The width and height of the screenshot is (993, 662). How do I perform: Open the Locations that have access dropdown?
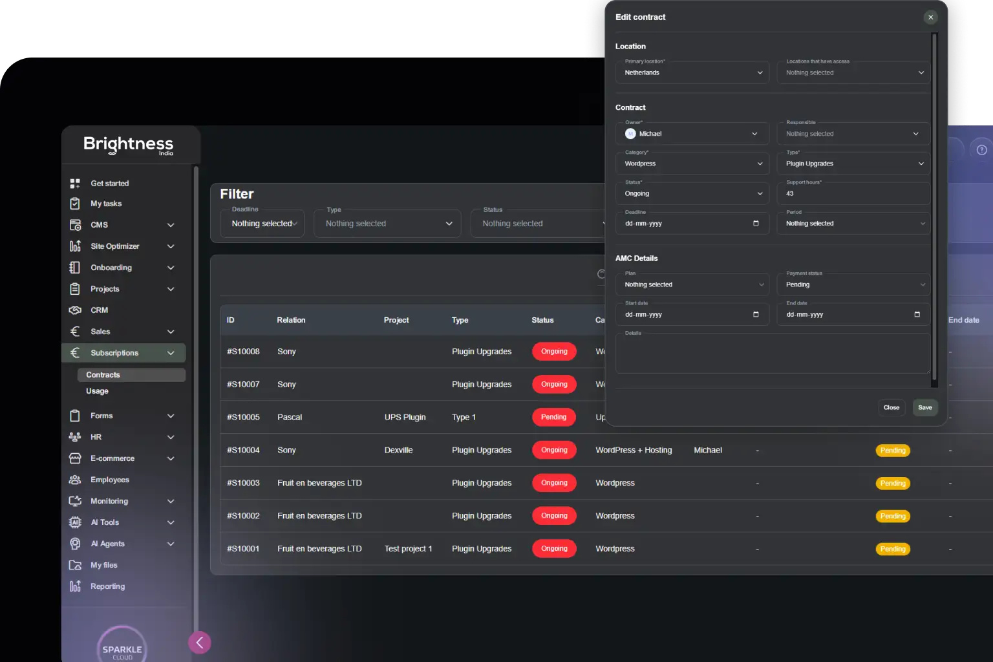[853, 72]
